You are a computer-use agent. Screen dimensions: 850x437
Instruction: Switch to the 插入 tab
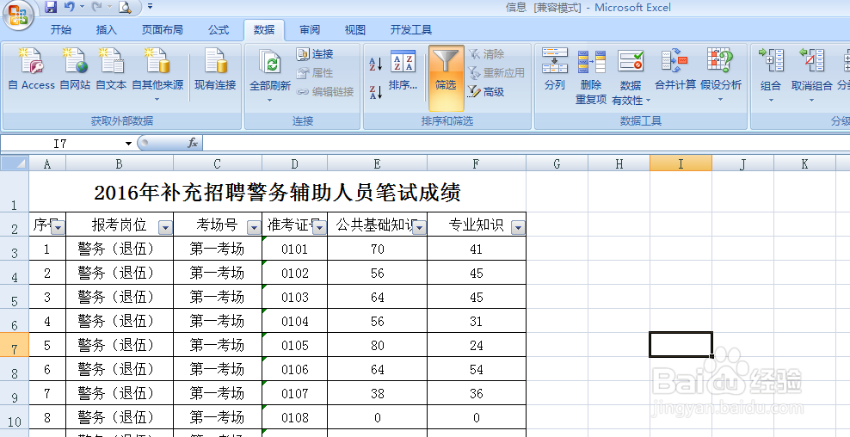[x=107, y=30]
